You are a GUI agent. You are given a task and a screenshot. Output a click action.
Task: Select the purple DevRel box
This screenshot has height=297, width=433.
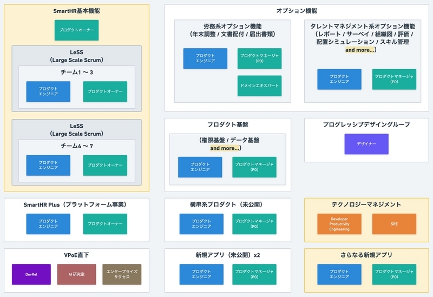[x=31, y=274]
